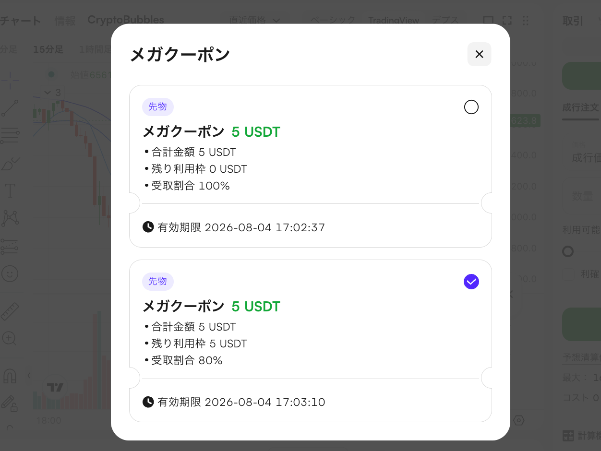Screen dimensions: 601x451
Task: Select the crosshair cursor tool
Action: 10,80
